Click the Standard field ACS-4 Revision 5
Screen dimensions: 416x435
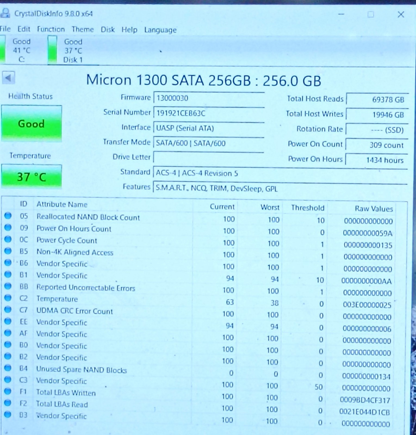click(280, 173)
